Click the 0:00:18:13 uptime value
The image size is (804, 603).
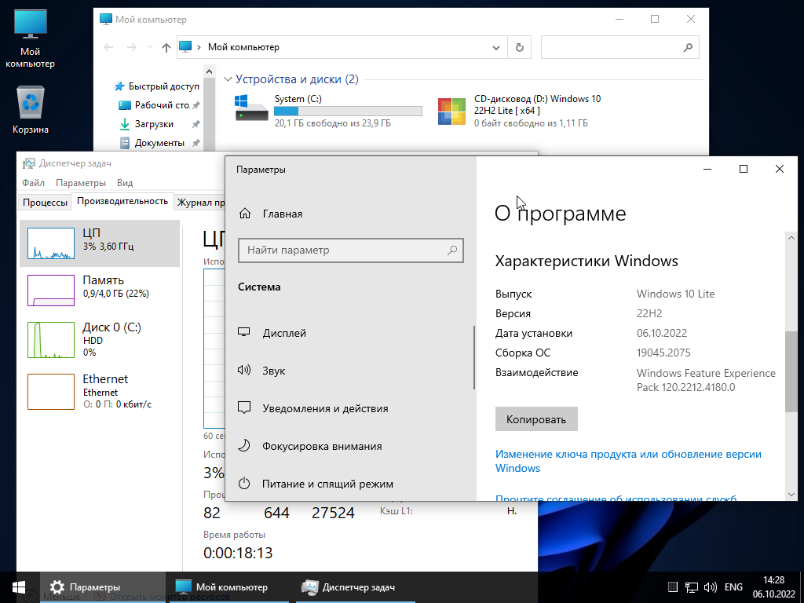point(238,553)
